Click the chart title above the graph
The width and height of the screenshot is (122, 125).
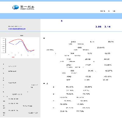tap(22, 36)
